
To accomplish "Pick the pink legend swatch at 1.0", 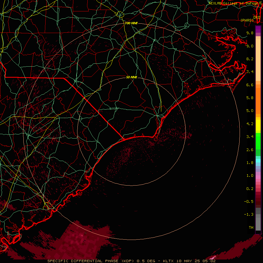I will click(258, 177).
